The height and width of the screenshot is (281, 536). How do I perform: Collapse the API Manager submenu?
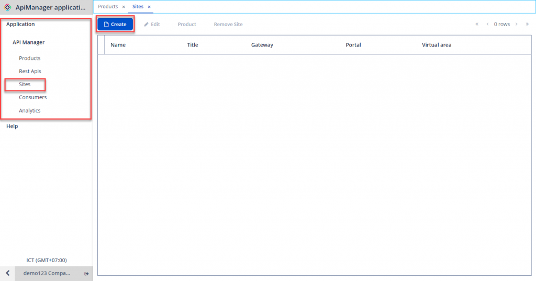tap(28, 42)
